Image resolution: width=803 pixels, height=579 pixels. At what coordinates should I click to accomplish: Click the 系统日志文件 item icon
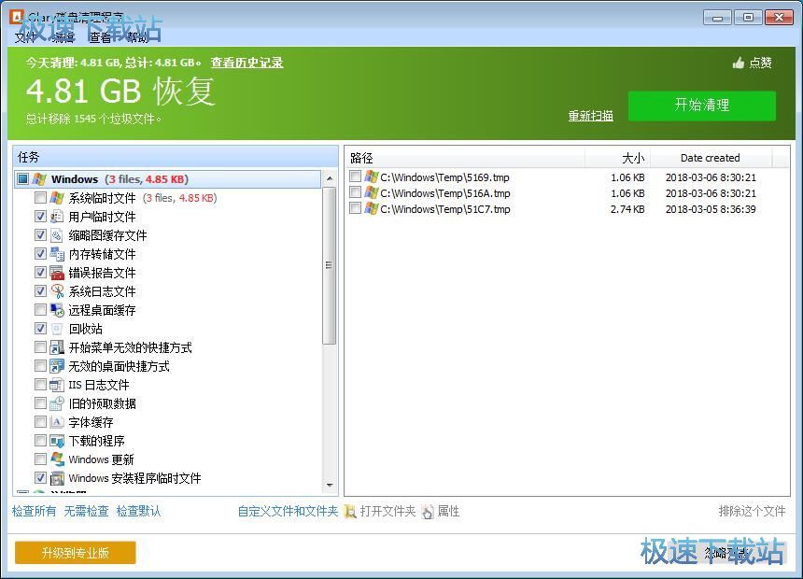[57, 291]
